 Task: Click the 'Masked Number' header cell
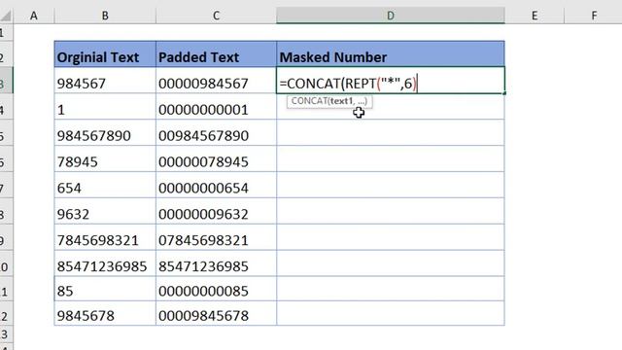(391, 54)
